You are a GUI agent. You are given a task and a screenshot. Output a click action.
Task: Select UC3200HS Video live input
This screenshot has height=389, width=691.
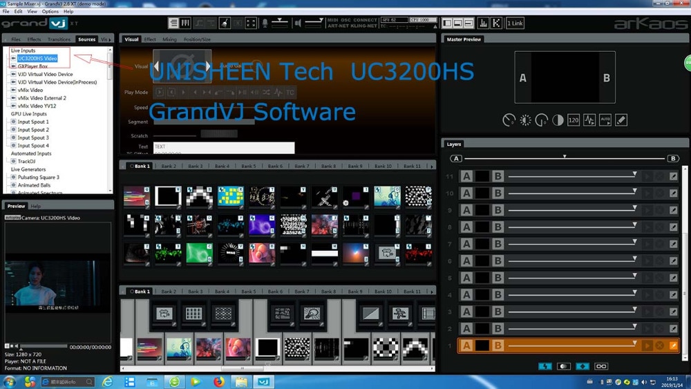pos(37,58)
